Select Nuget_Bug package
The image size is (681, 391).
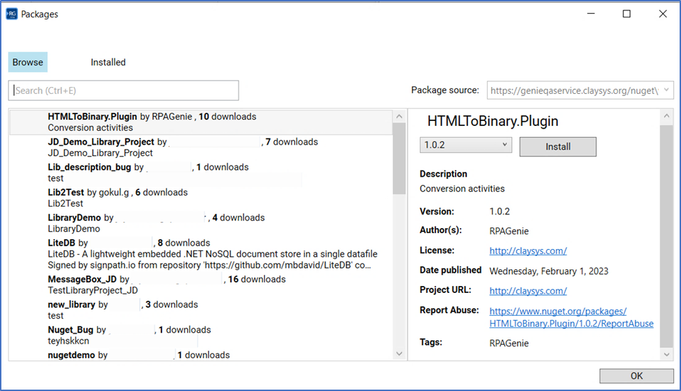(201, 335)
